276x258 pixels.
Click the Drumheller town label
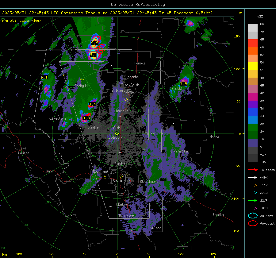pos(180,151)
